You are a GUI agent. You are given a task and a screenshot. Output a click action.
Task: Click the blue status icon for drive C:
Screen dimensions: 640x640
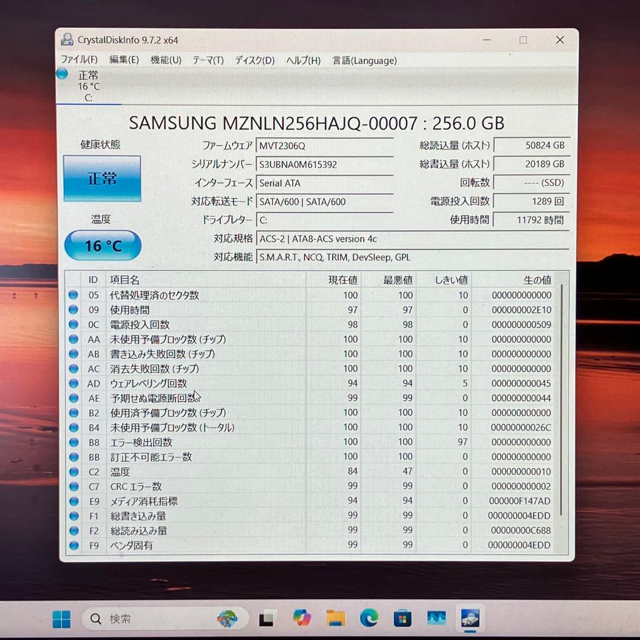(62, 74)
